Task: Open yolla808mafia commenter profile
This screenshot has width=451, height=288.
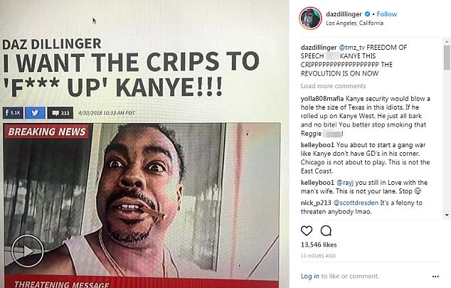Action: (322, 99)
